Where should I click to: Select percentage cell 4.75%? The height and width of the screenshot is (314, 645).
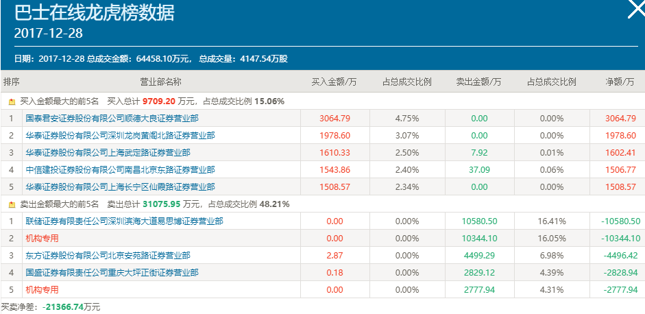pyautogui.click(x=407, y=119)
